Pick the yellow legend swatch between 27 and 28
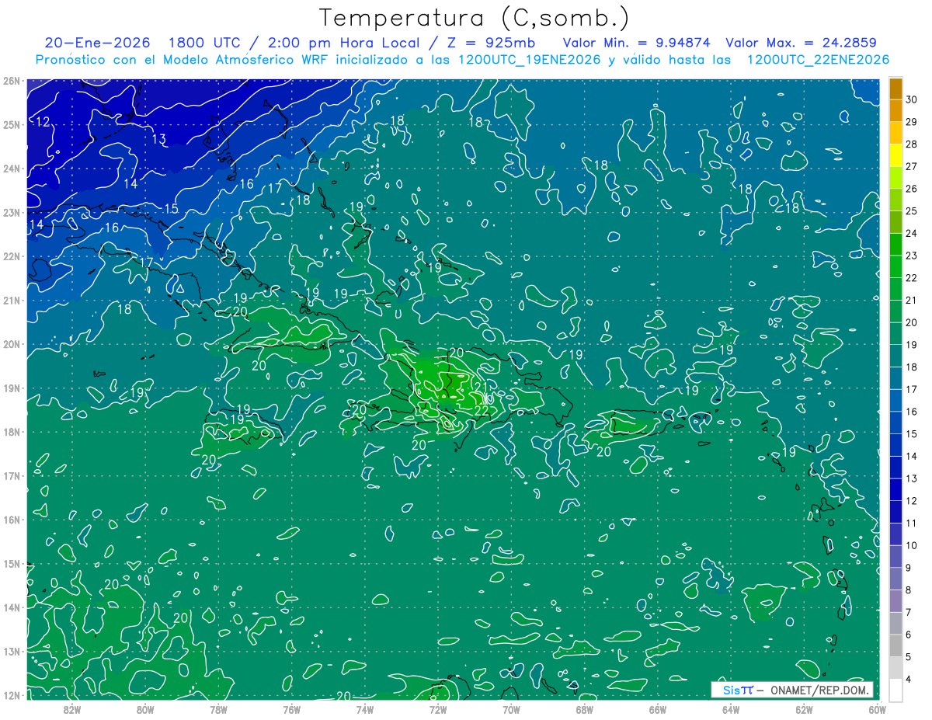The height and width of the screenshot is (720, 932). 895,155
